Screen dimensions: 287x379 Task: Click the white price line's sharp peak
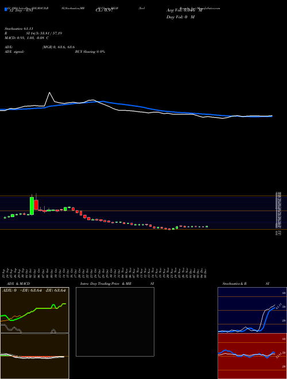point(49,92)
